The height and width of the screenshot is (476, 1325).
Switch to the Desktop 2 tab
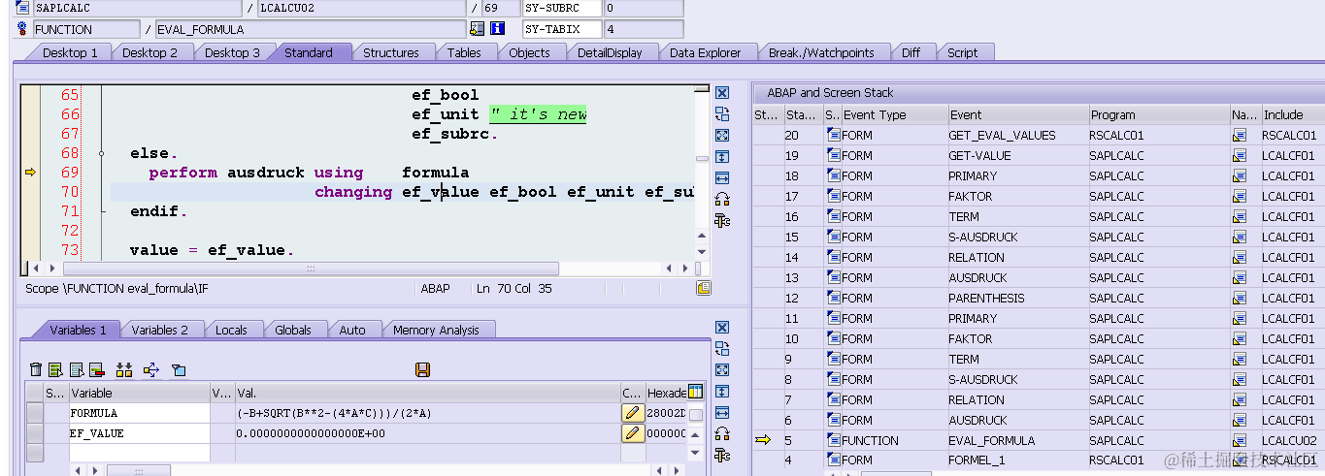coord(149,52)
